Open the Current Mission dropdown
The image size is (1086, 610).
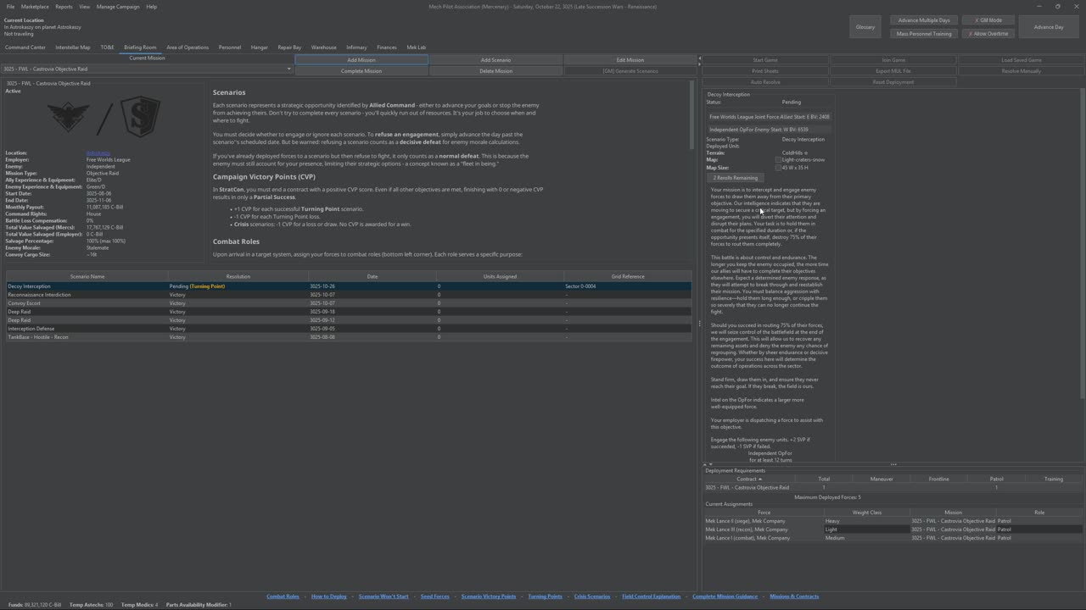148,69
